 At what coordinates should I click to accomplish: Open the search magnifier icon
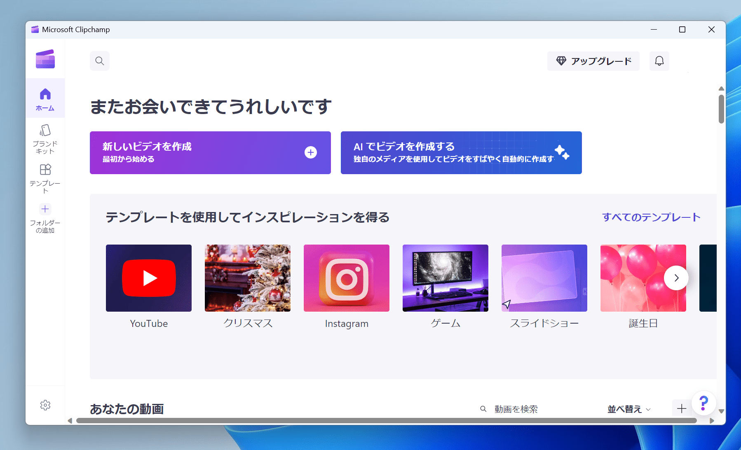100,61
